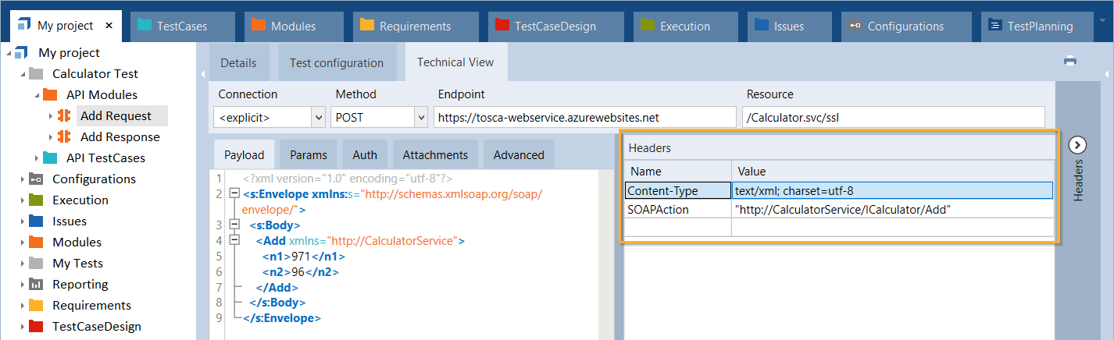
Task: Select the SOAPAction header value cell
Action: (891, 210)
